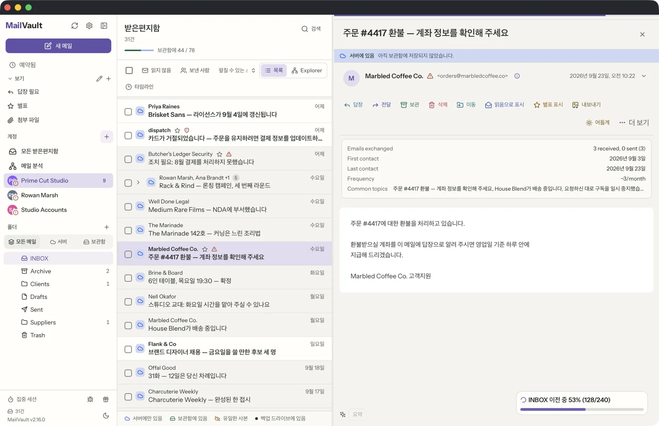Star the dispatch email
The height and width of the screenshot is (426, 659).
(x=177, y=130)
